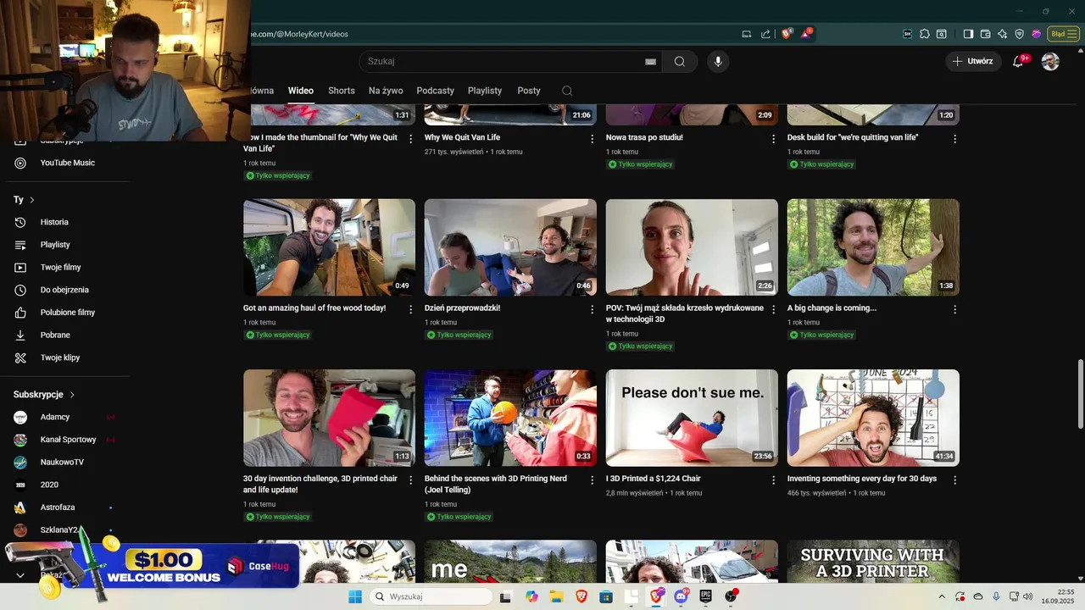Image resolution: width=1085 pixels, height=610 pixels.
Task: Open options for I 3D Printed a $1,224 Chair
Action: click(773, 480)
